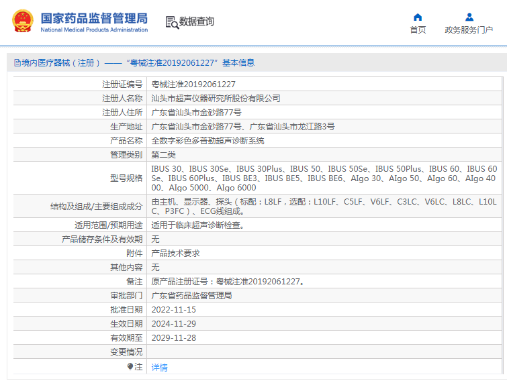Click registrant name 汕头市超声仪器研究所股份有限公司

click(216, 98)
